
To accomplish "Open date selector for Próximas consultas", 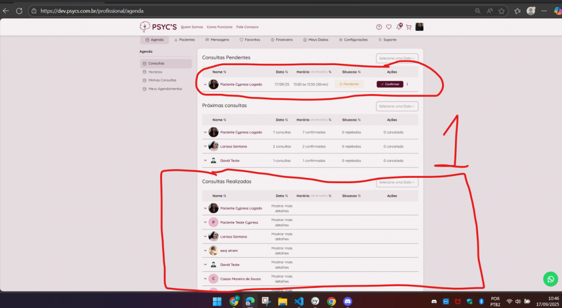I will click(x=397, y=106).
